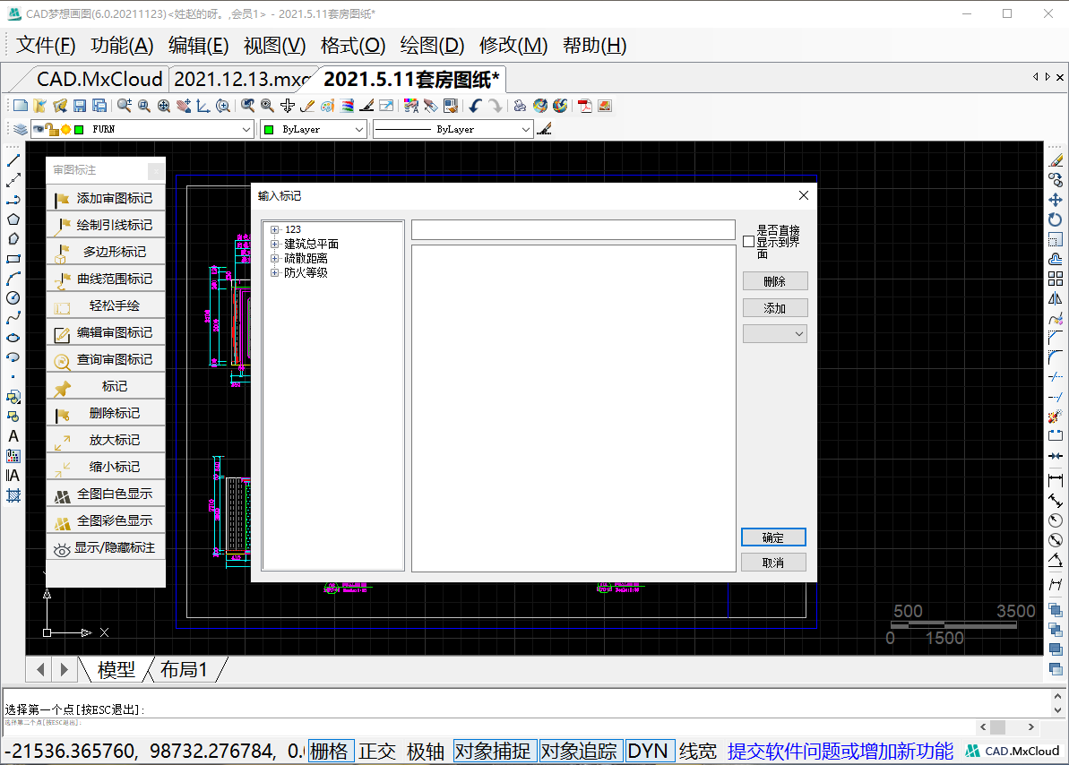Toggle layer visibility eye icon in layer box
This screenshot has width=1069, height=765.
coord(39,130)
